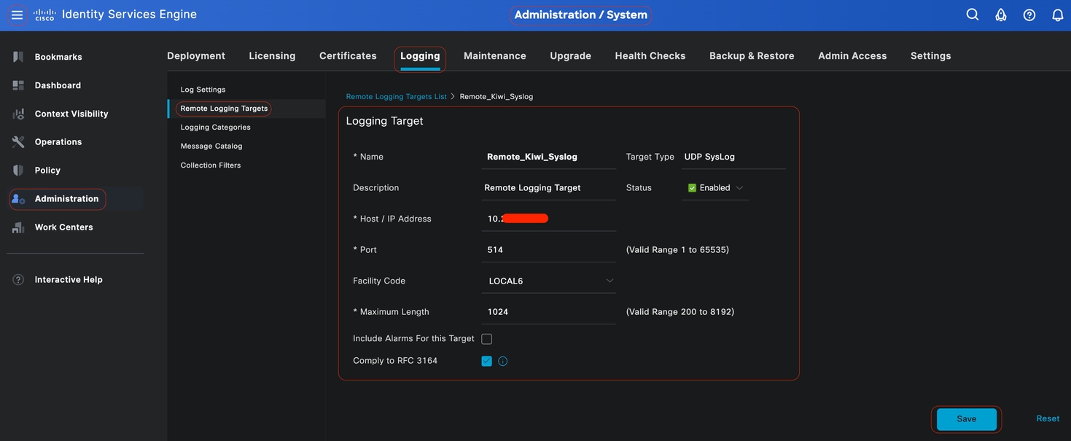Open Interactive Help in the sidebar

coord(69,280)
